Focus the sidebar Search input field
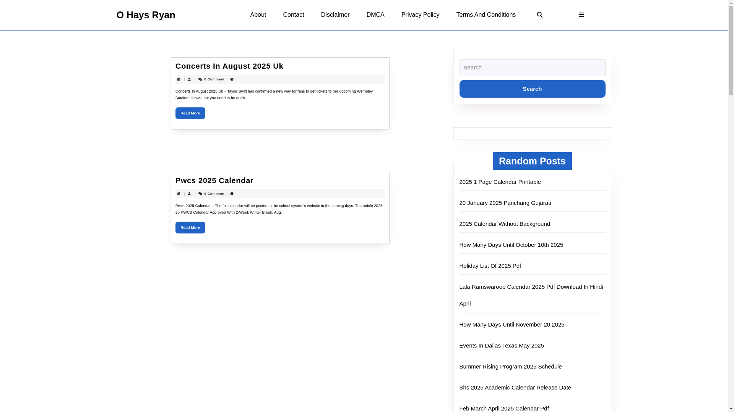The image size is (734, 412). click(532, 68)
